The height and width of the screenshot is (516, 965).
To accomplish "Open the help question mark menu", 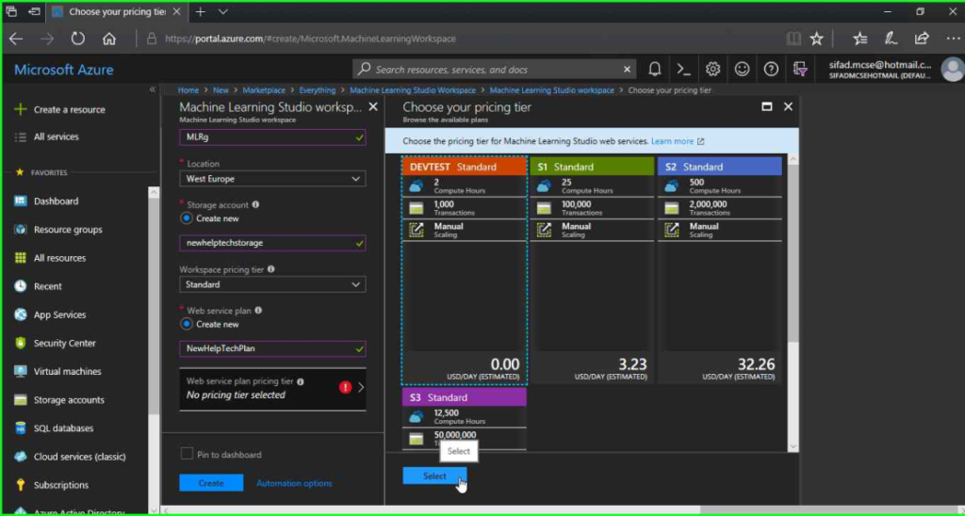I will click(x=771, y=69).
